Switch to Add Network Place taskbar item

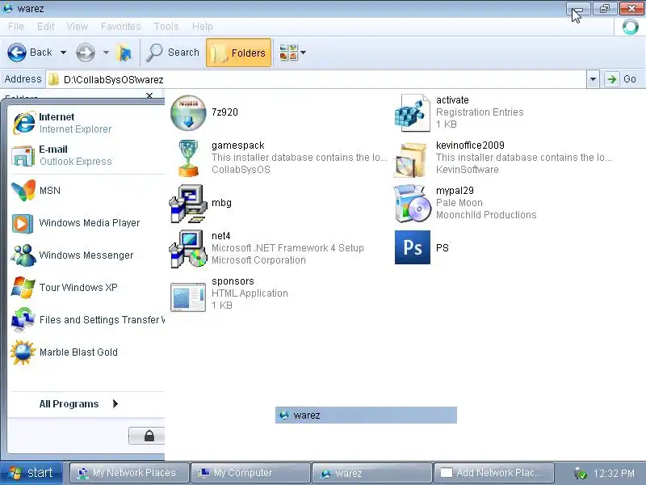pyautogui.click(x=493, y=473)
